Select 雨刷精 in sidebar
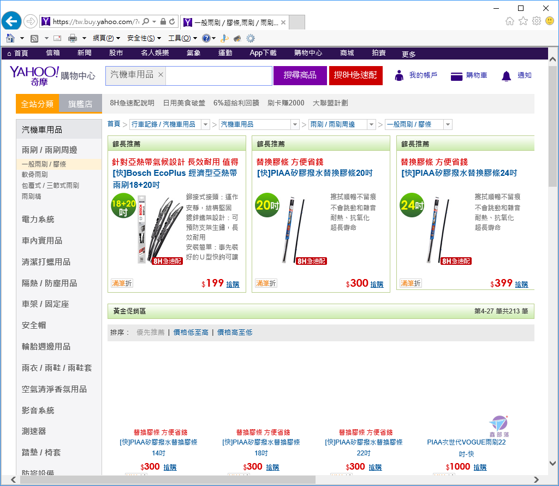This screenshot has width=559, height=486. tap(31, 197)
